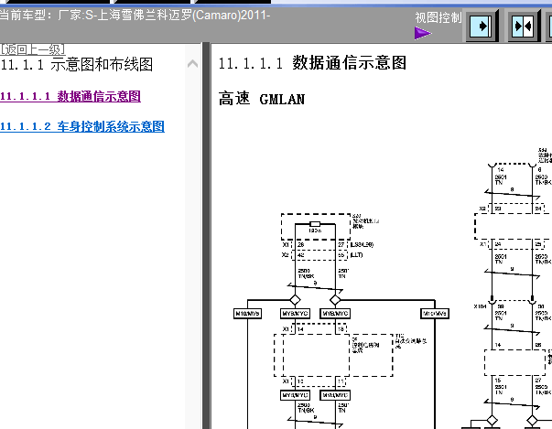Open link 11.1.1.2 车身控制系统示意图
Viewport: 552px width, 429px height.
click(82, 126)
